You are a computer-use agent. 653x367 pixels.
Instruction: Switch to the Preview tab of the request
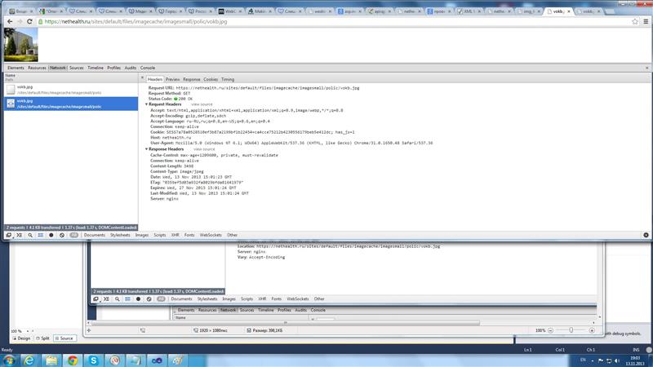[172, 79]
